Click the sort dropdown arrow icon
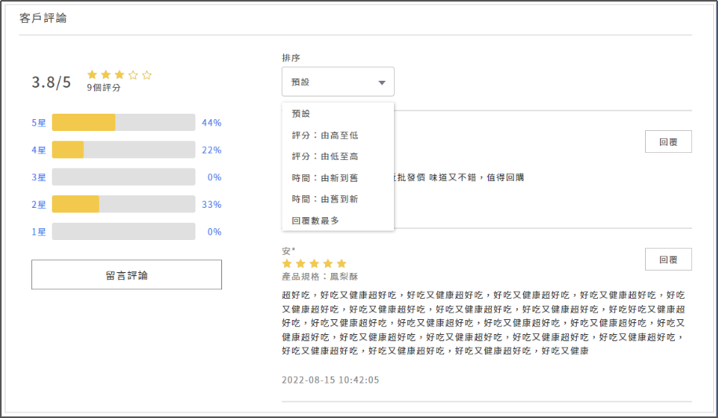Viewport: 718px width, 418px height. point(381,82)
